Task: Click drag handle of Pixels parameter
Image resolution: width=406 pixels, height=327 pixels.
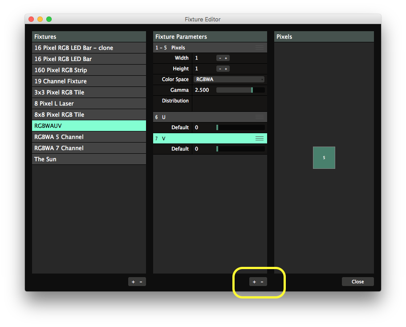Action: click(x=259, y=48)
